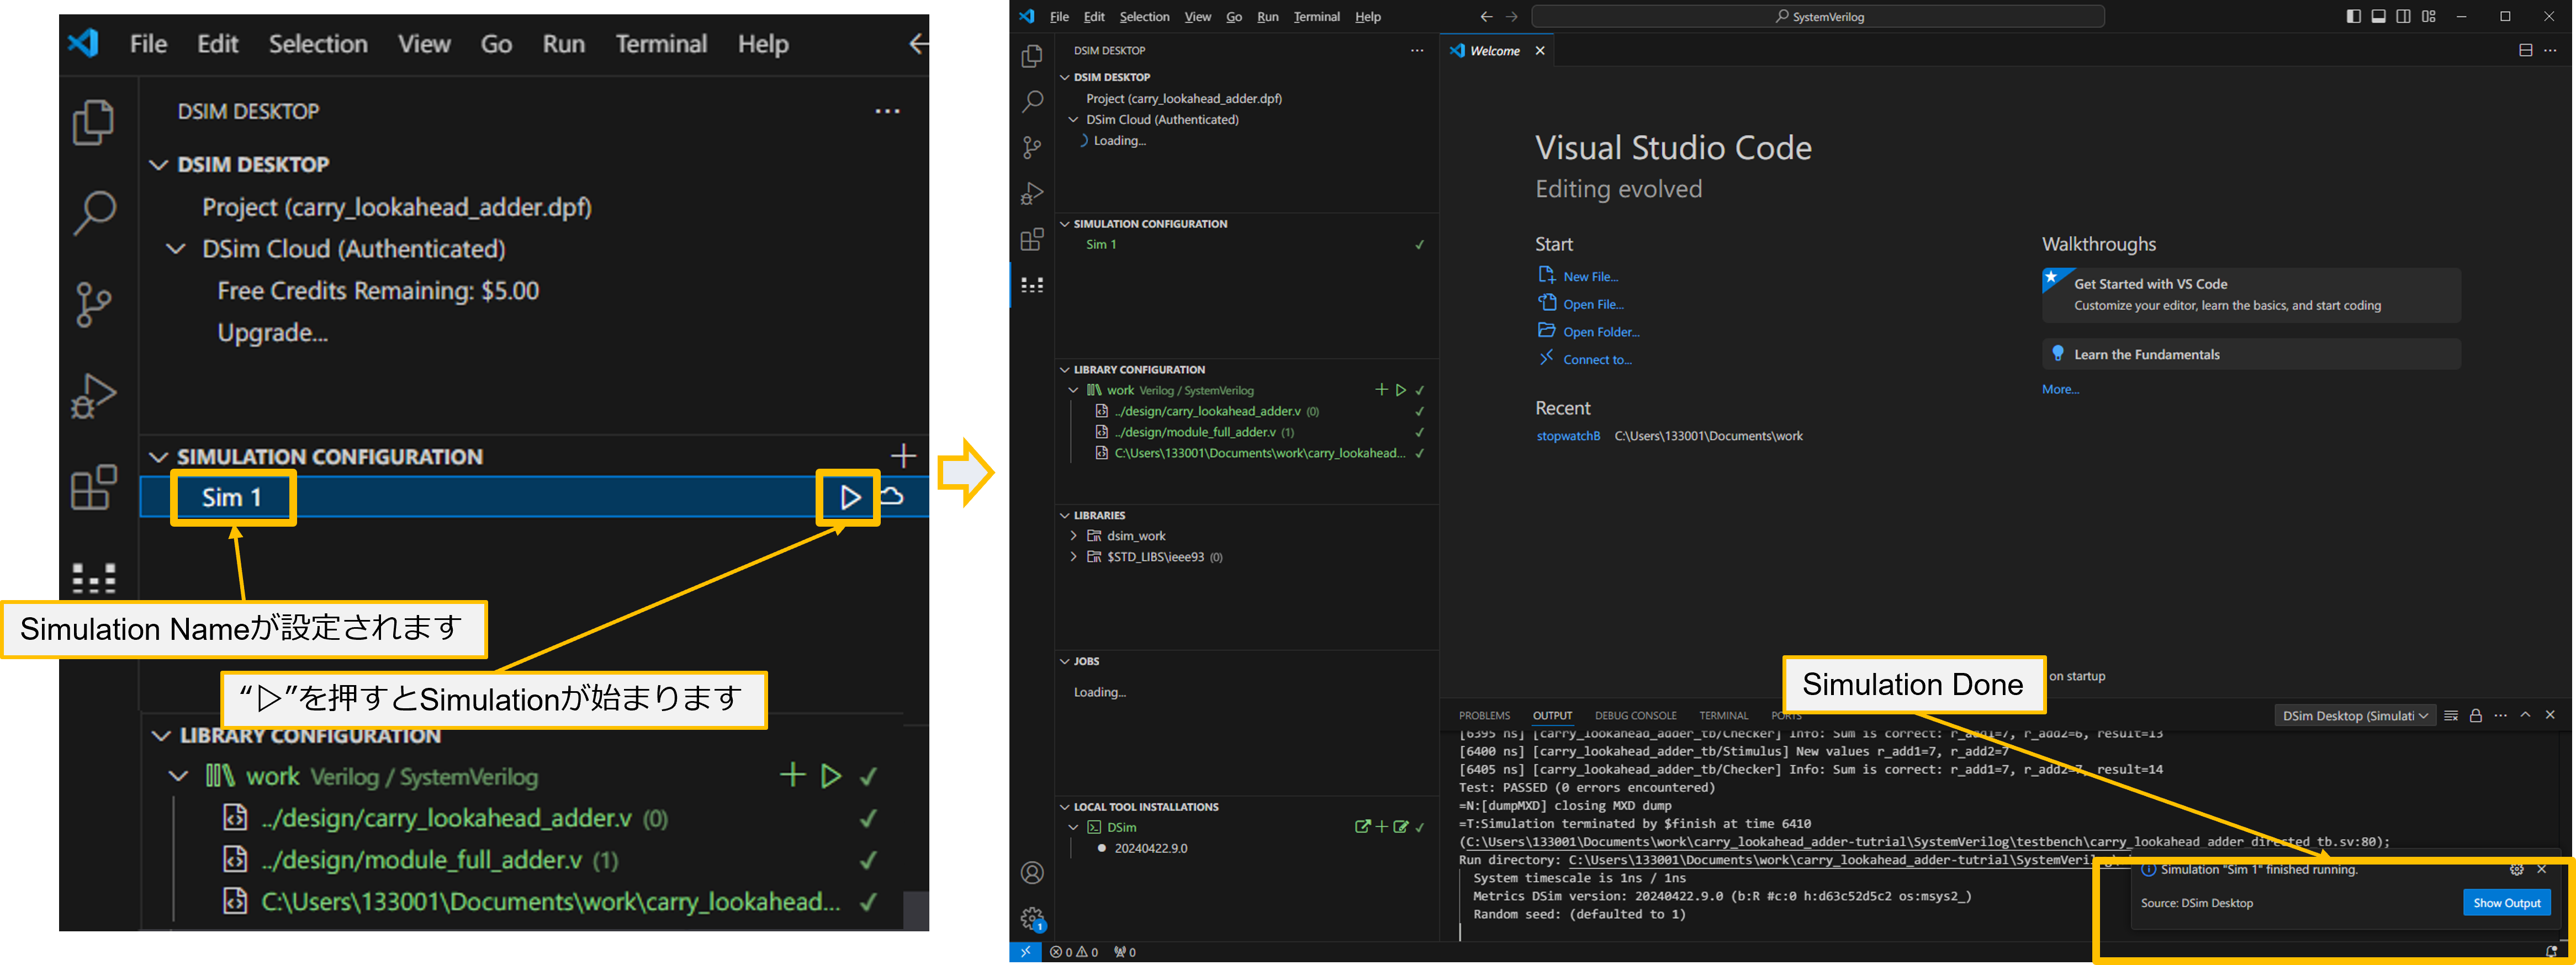Switch to the DEBUG CONSOLE tab

click(1635, 715)
